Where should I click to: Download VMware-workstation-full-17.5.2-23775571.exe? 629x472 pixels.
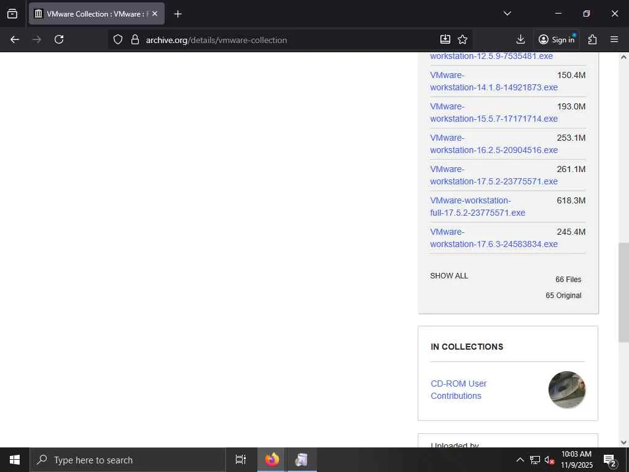click(477, 206)
